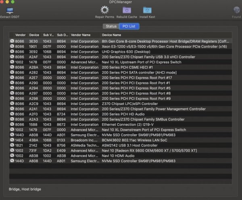The height and width of the screenshot is (200, 242).
Task: Click lookup icon for CSME HECI #1 row
Action: tap(12, 67)
